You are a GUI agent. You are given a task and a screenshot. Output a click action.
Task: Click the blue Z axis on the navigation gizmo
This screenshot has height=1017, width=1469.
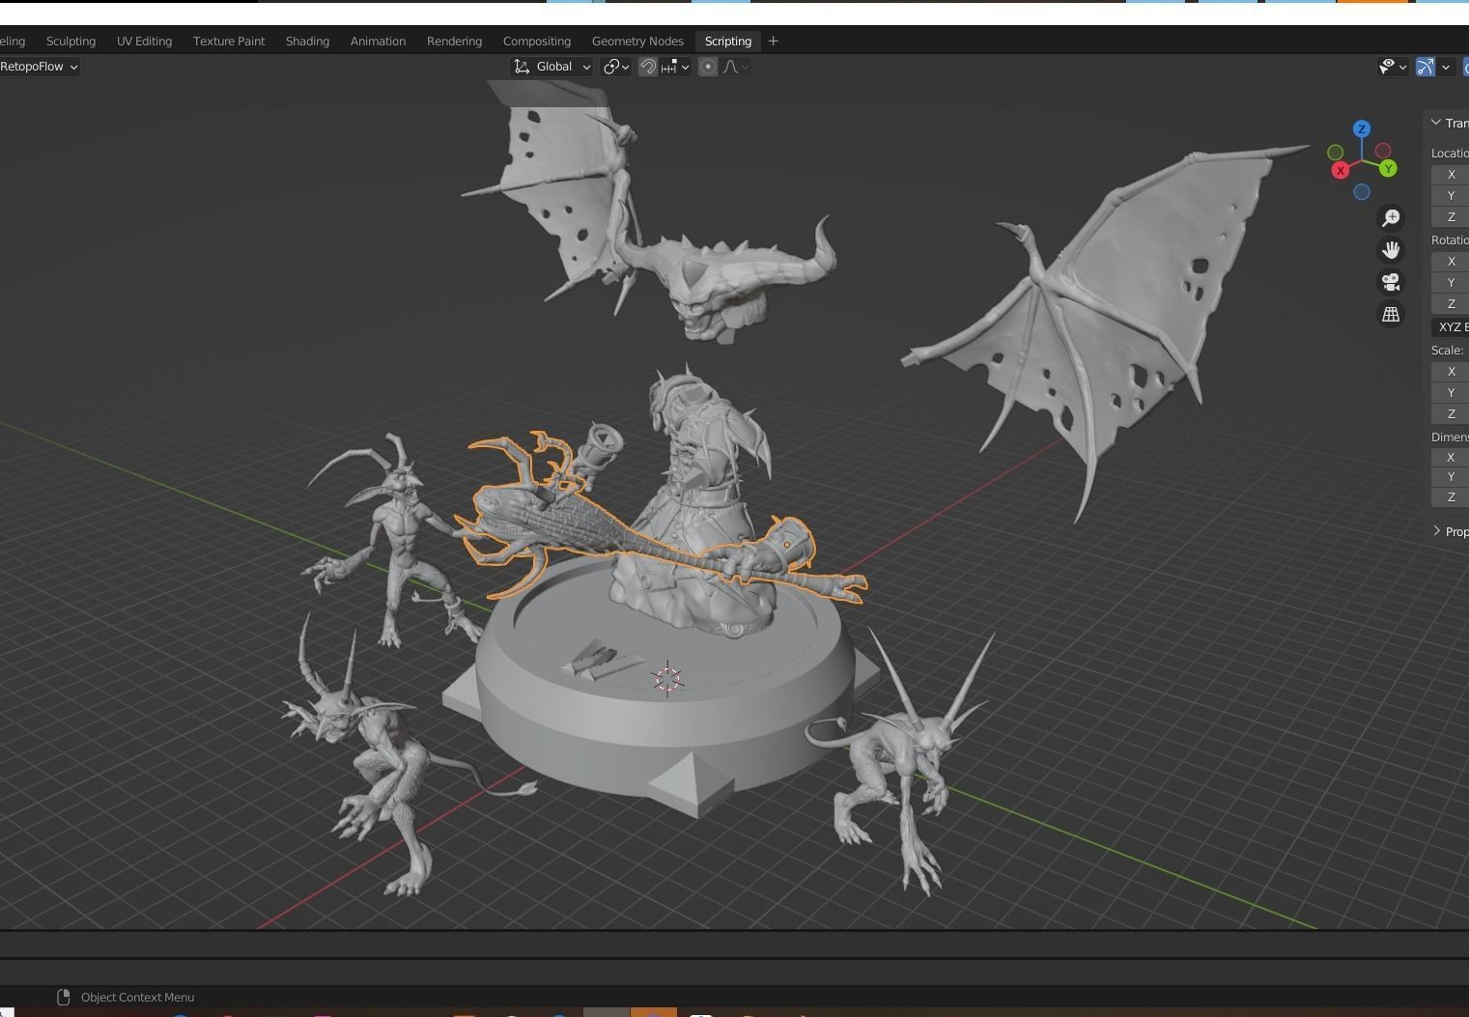(1362, 128)
